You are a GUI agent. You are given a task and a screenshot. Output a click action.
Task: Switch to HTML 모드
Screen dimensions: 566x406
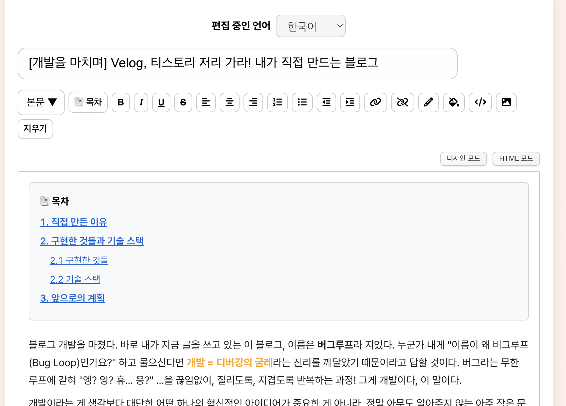[516, 159]
